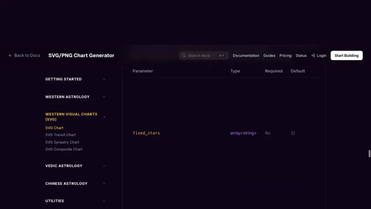Screen dimensions: 371x209
Task: Expand the Utilities section chevron
Action: (x=104, y=201)
